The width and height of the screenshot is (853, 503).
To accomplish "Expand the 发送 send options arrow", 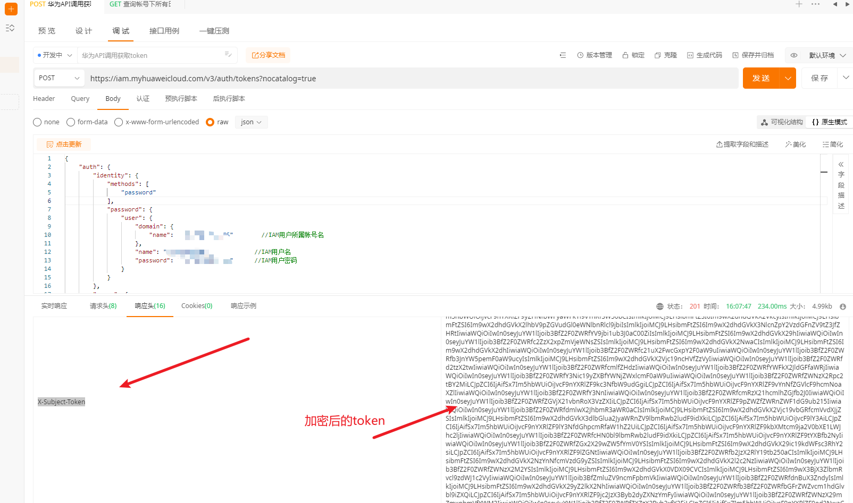I will tap(788, 78).
